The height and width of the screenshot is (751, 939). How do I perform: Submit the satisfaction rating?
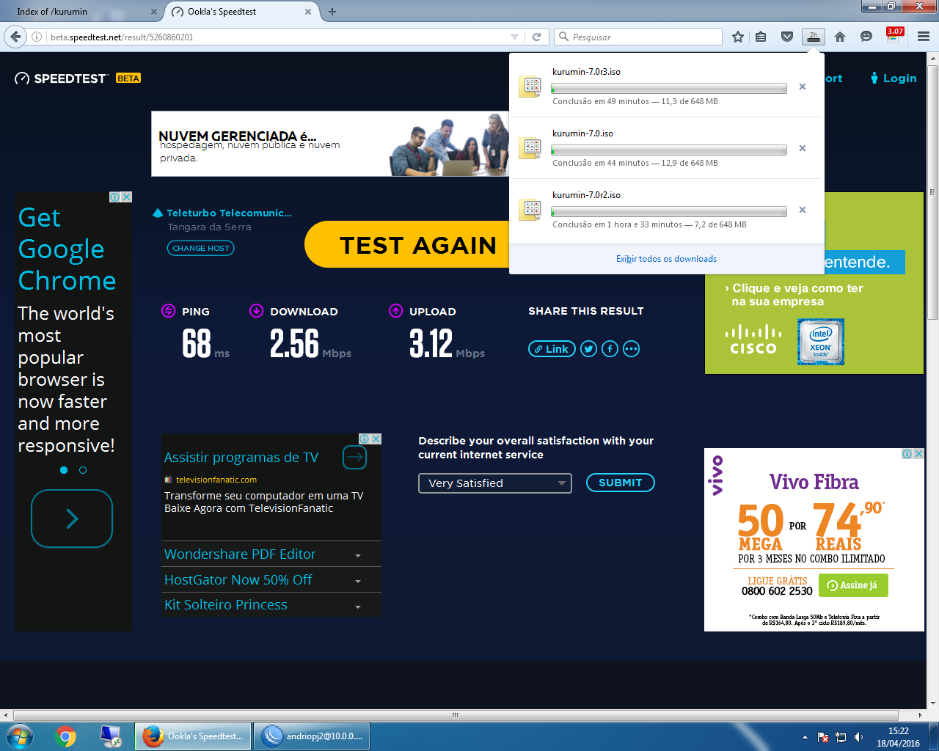(621, 483)
